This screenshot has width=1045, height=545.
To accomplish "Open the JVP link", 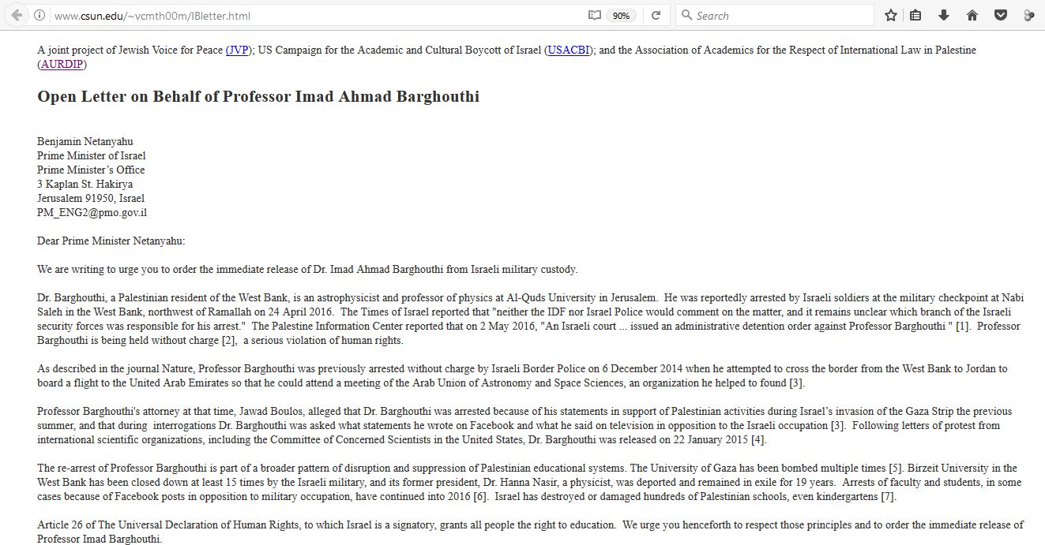I will [x=237, y=50].
